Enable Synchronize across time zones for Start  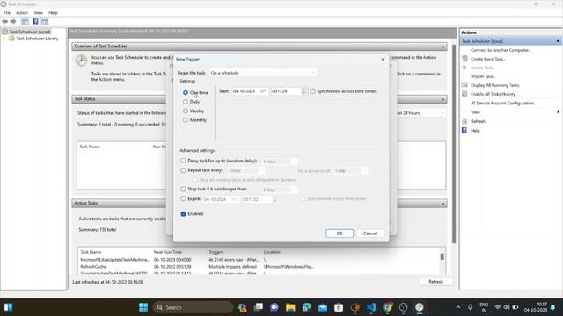click(x=313, y=91)
